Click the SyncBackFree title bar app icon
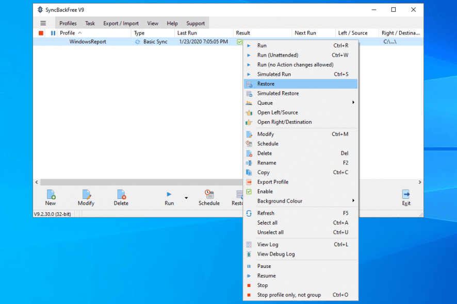The image size is (457, 304). coord(40,10)
